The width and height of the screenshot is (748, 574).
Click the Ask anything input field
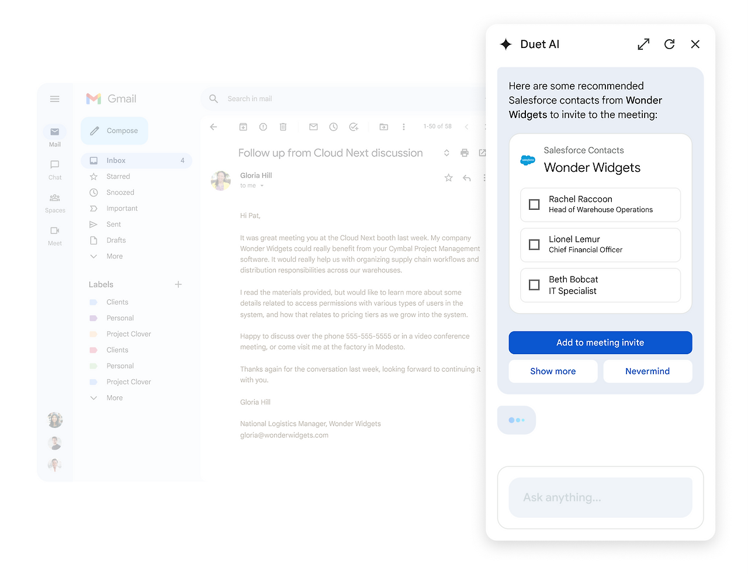click(x=601, y=497)
